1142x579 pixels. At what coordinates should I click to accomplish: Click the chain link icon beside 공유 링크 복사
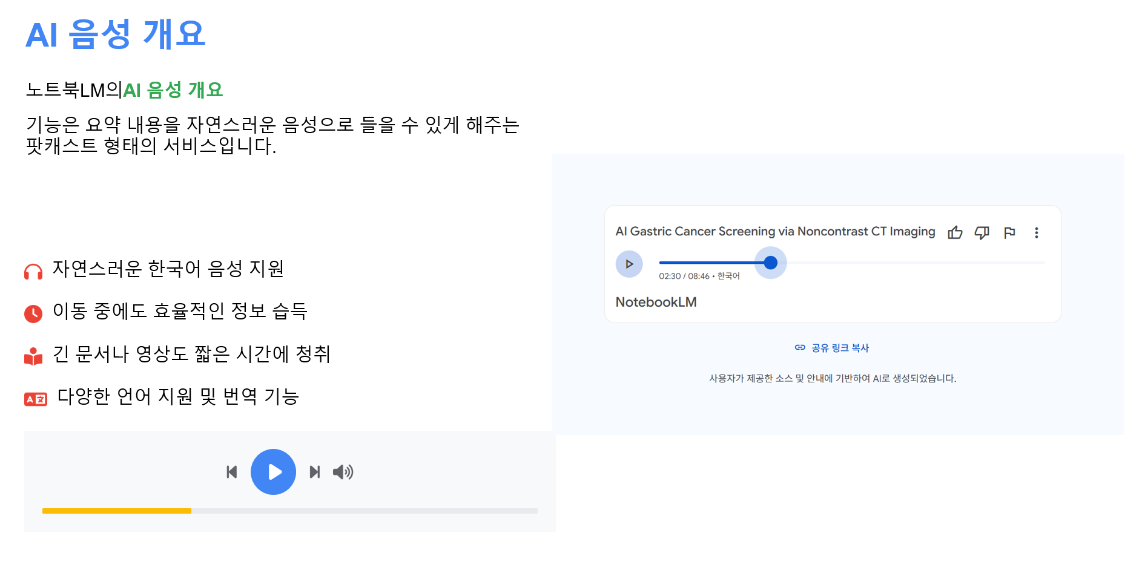click(800, 347)
